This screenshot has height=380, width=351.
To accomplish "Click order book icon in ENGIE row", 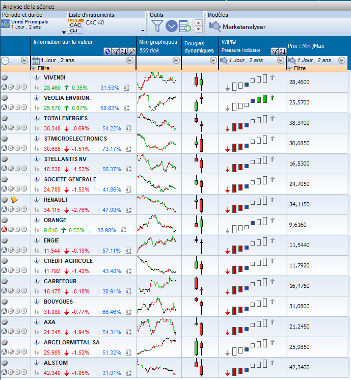I will pos(129,251).
